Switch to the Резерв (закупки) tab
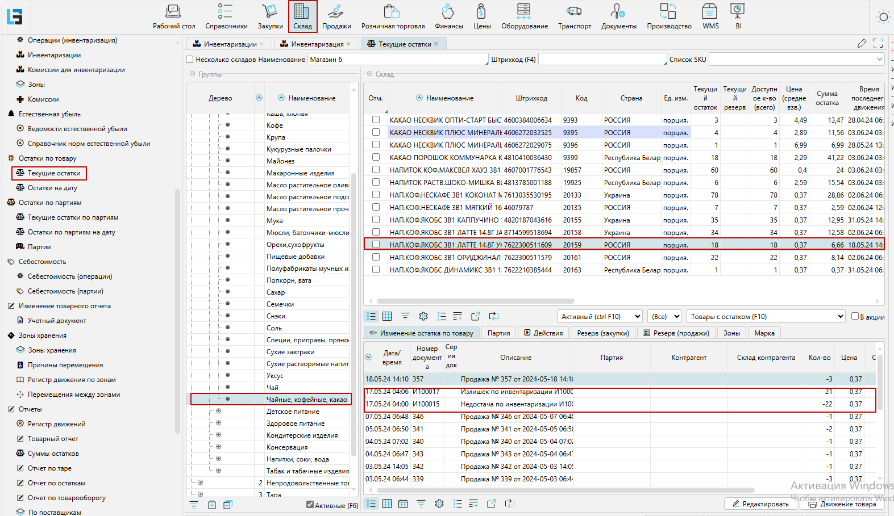894x516 pixels. coord(603,333)
